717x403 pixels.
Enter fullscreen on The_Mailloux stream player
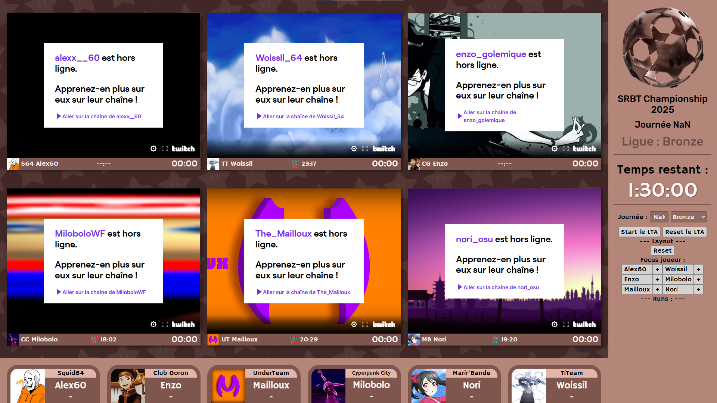pyautogui.click(x=365, y=324)
